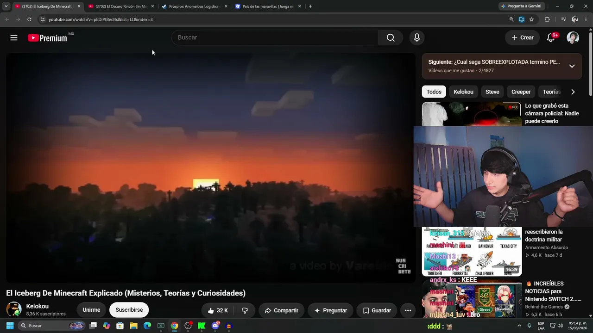The image size is (593, 333).
Task: Click the Unirme membership button
Action: click(91, 310)
